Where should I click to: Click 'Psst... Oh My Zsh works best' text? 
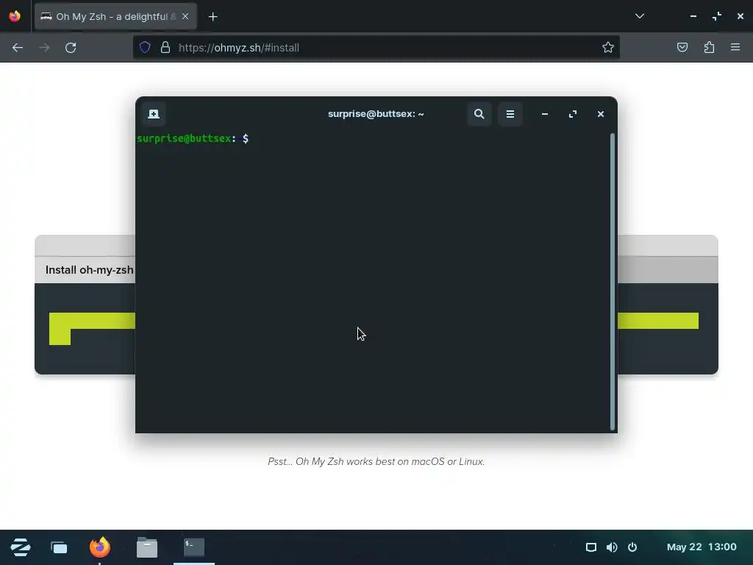tap(376, 462)
